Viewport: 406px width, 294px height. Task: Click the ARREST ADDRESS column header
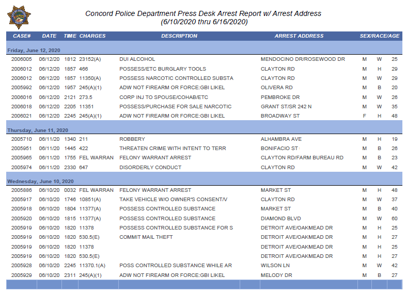299,36
